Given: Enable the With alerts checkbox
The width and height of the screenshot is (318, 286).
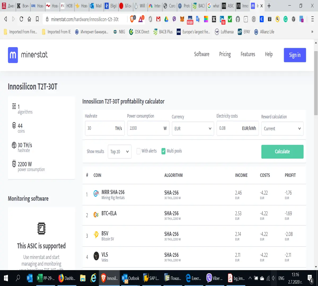Looking at the screenshot, I should [x=138, y=151].
